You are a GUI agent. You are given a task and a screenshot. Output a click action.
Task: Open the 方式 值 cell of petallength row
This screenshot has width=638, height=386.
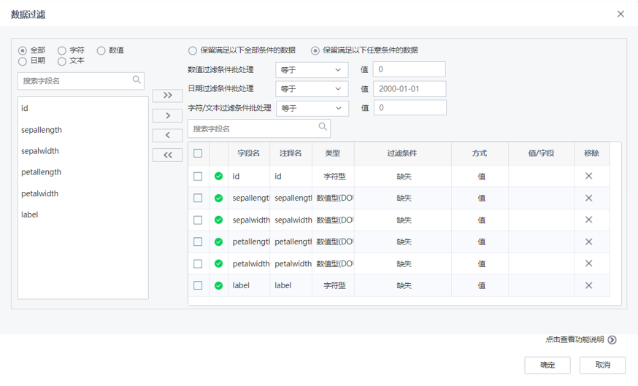pyautogui.click(x=480, y=242)
